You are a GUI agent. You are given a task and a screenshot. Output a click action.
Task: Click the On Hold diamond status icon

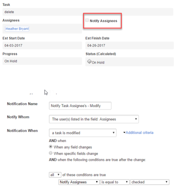(89, 61)
